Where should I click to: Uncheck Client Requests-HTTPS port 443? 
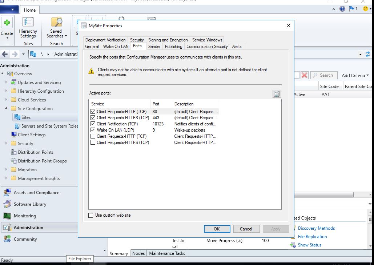[93, 117]
